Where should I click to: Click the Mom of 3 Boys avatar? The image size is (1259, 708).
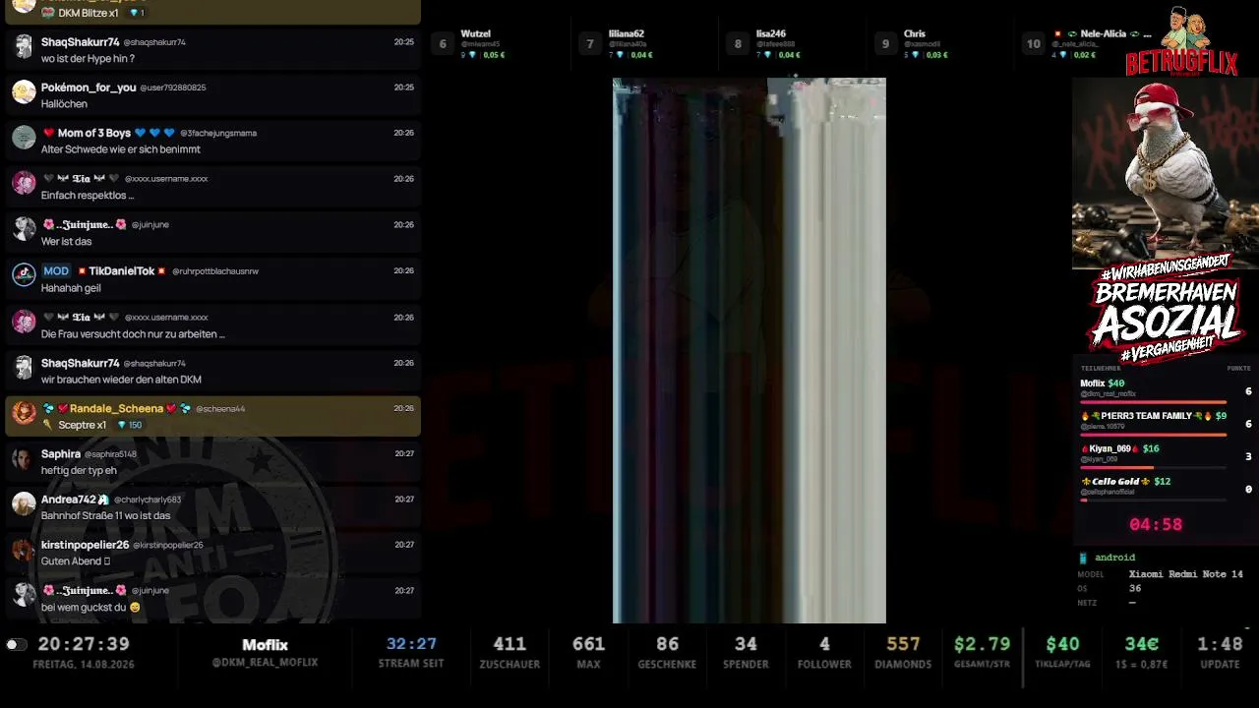(24, 137)
